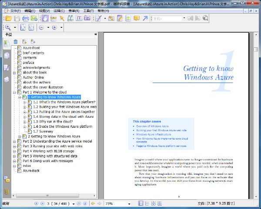261x209 pixels.
Task: Open the 75% zoom level combo box
Action: 118,204
